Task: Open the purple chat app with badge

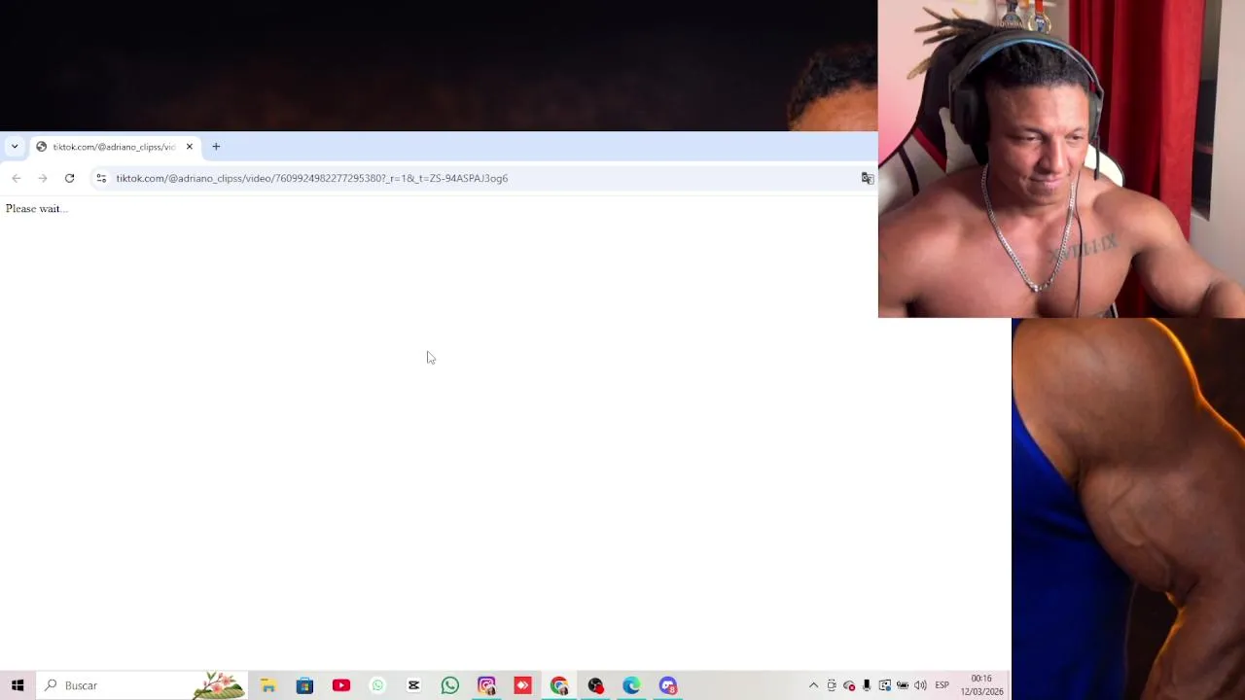Action: click(x=668, y=685)
